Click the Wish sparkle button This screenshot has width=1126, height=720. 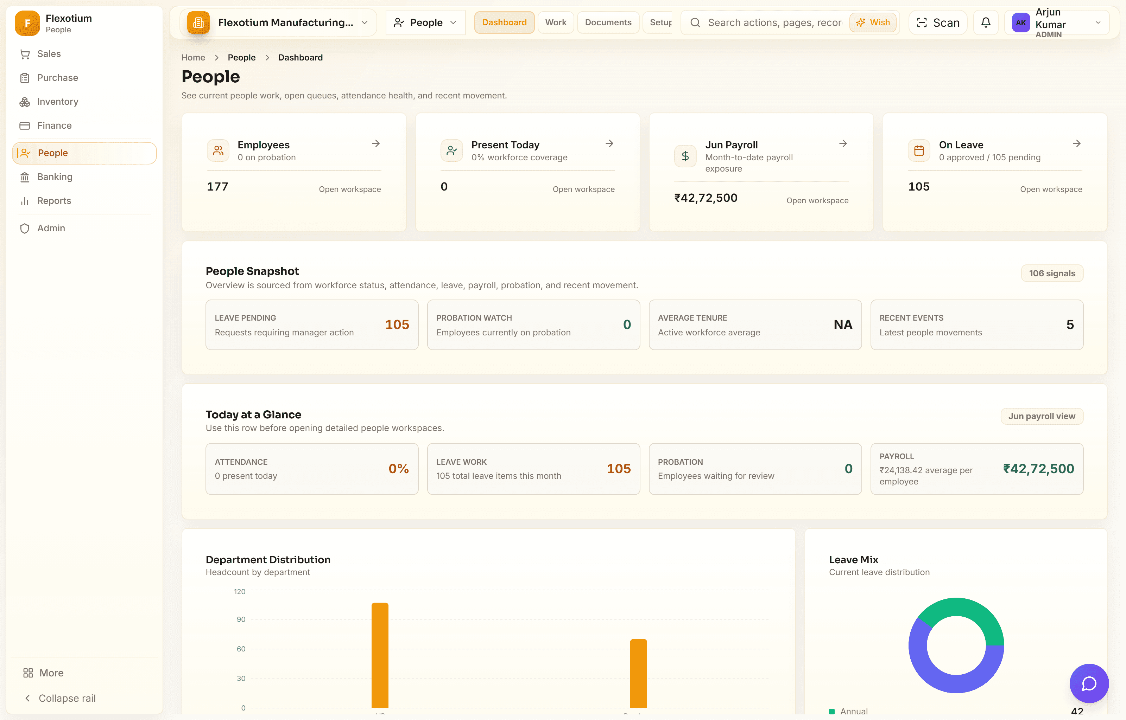point(872,22)
